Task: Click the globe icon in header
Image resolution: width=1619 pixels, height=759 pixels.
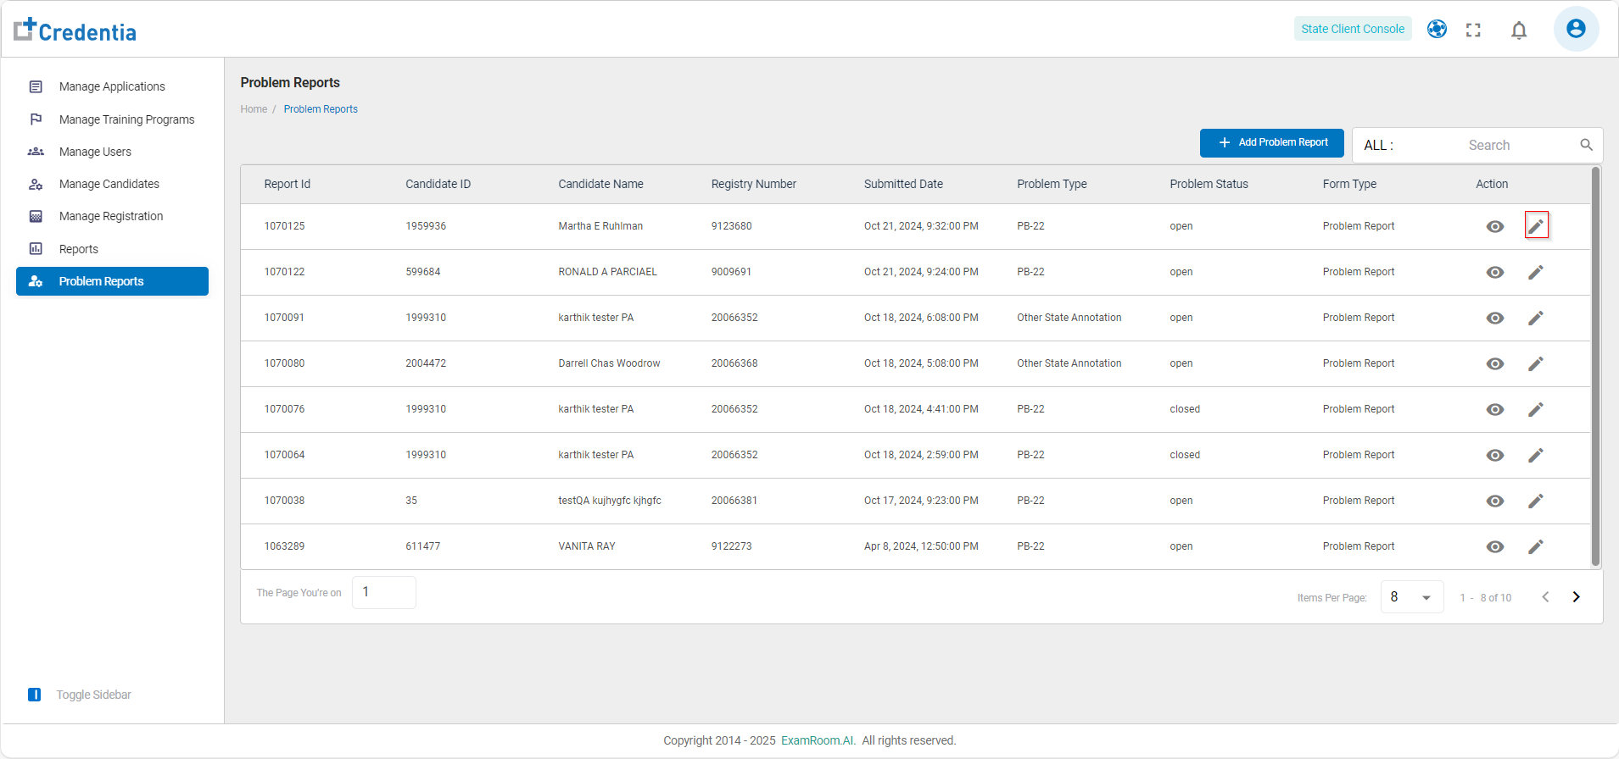Action: (x=1437, y=29)
